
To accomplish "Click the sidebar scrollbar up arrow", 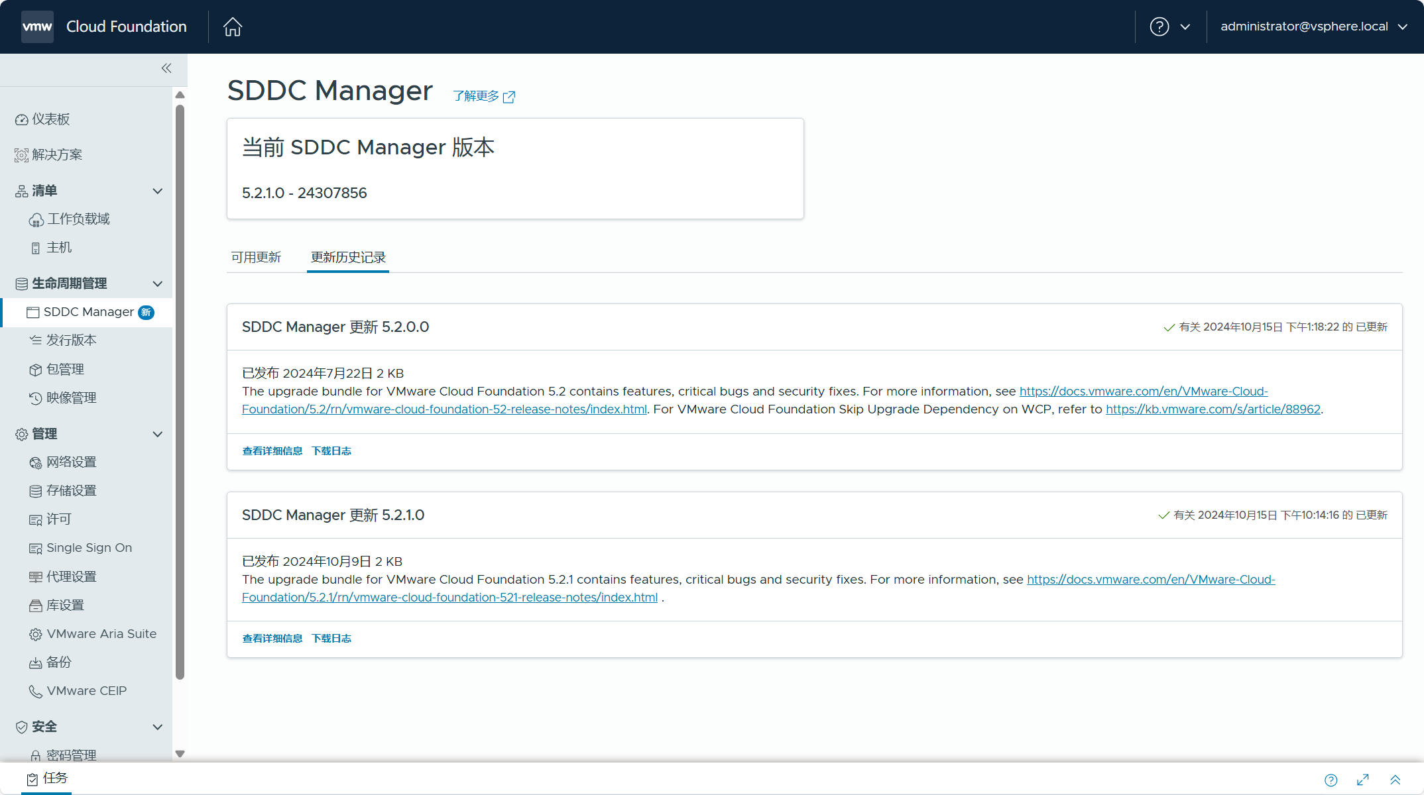I will pos(180,95).
